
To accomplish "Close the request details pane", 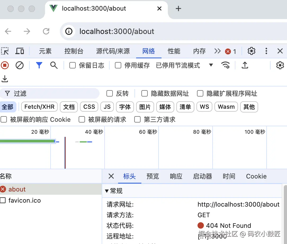I will pos(111,176).
